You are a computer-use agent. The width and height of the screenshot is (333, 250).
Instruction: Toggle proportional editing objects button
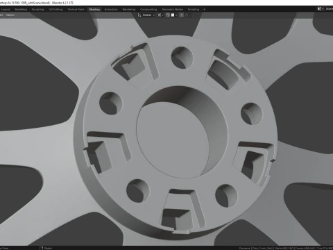[182, 15]
